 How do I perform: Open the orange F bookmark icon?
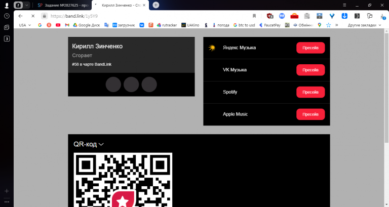click(151, 25)
